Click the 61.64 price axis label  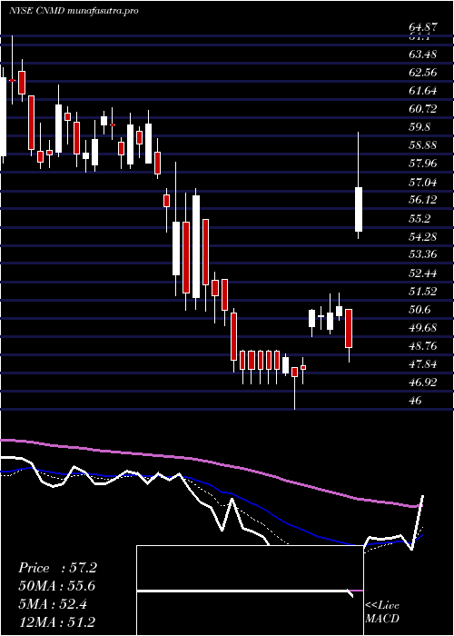(x=424, y=91)
